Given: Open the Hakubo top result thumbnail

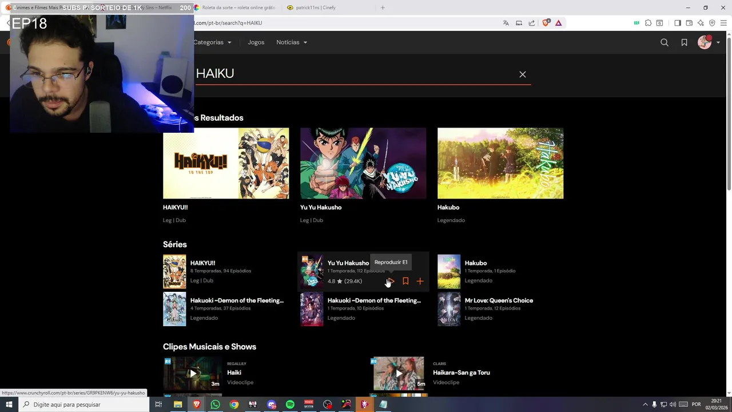Looking at the screenshot, I should click(x=500, y=163).
